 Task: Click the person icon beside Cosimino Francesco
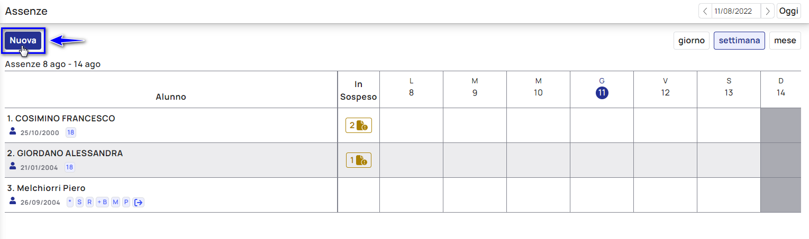(x=13, y=132)
